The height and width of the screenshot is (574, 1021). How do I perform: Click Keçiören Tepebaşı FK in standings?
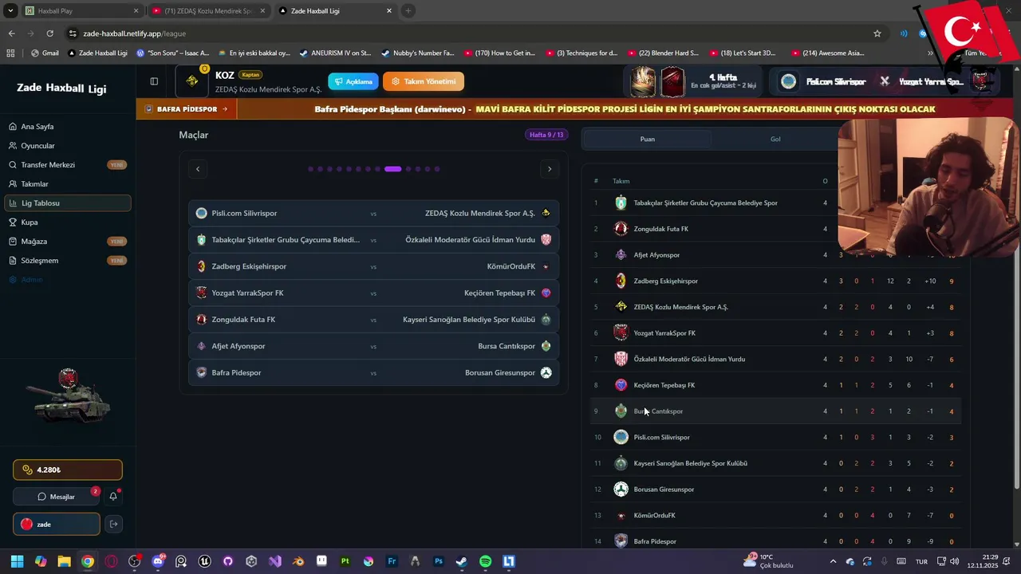[664, 385]
